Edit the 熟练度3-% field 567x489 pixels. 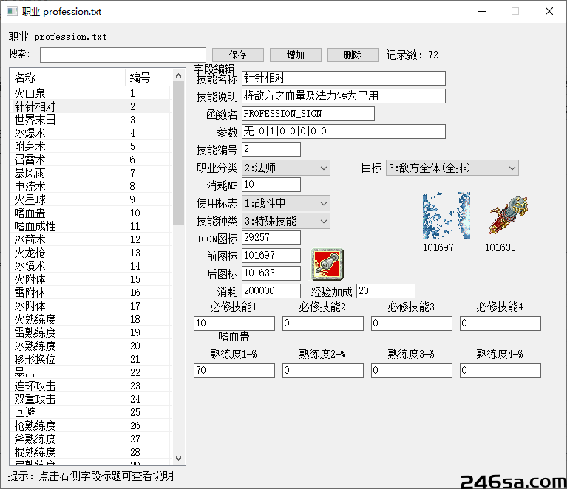point(412,371)
